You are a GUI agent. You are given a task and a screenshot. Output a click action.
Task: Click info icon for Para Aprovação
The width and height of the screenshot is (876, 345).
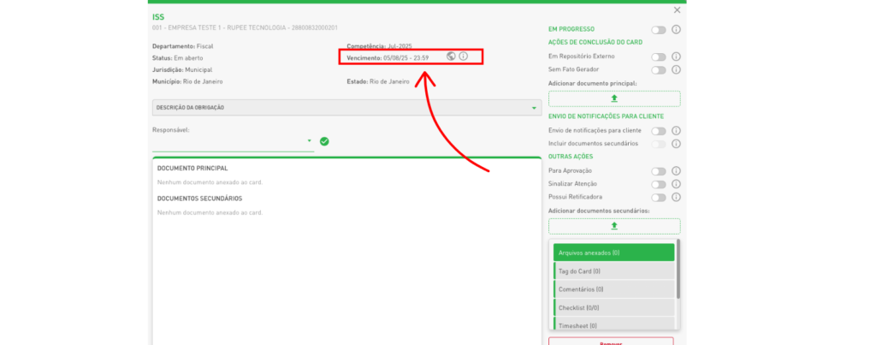point(676,171)
